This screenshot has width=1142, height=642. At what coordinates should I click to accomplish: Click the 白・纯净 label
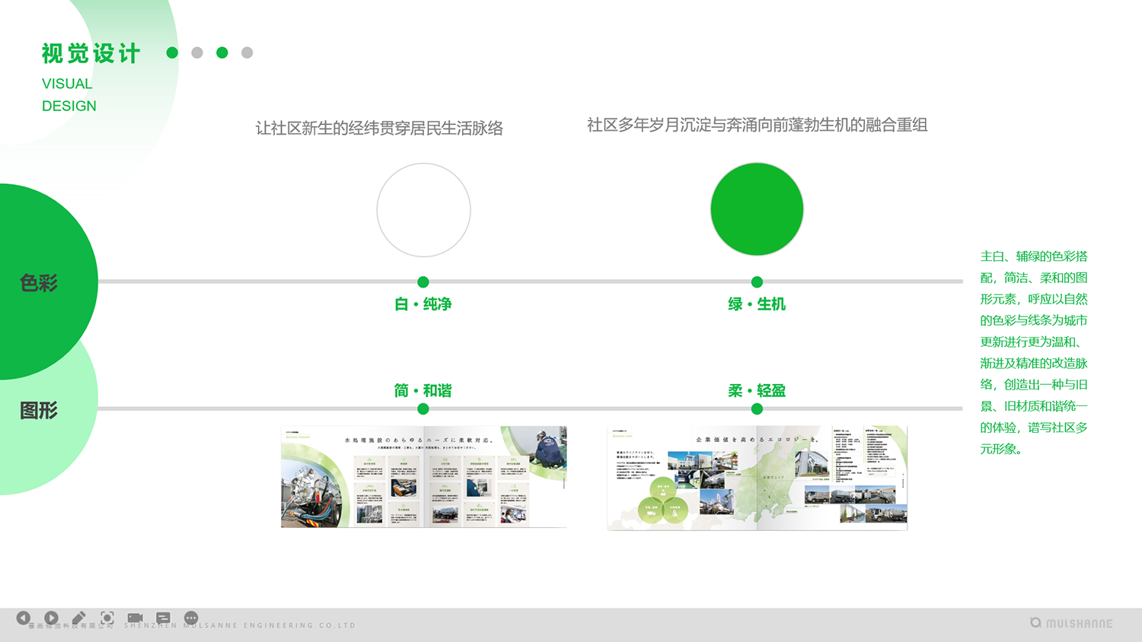423,304
